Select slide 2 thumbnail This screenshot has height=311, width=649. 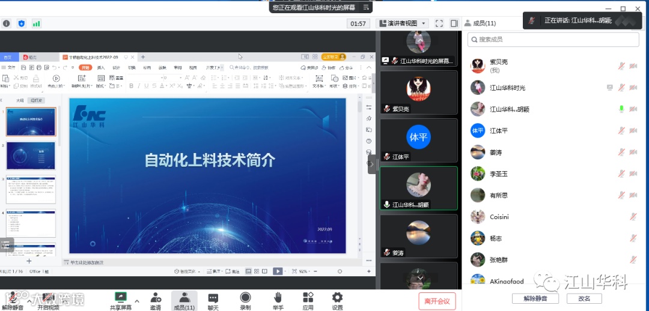click(31, 155)
